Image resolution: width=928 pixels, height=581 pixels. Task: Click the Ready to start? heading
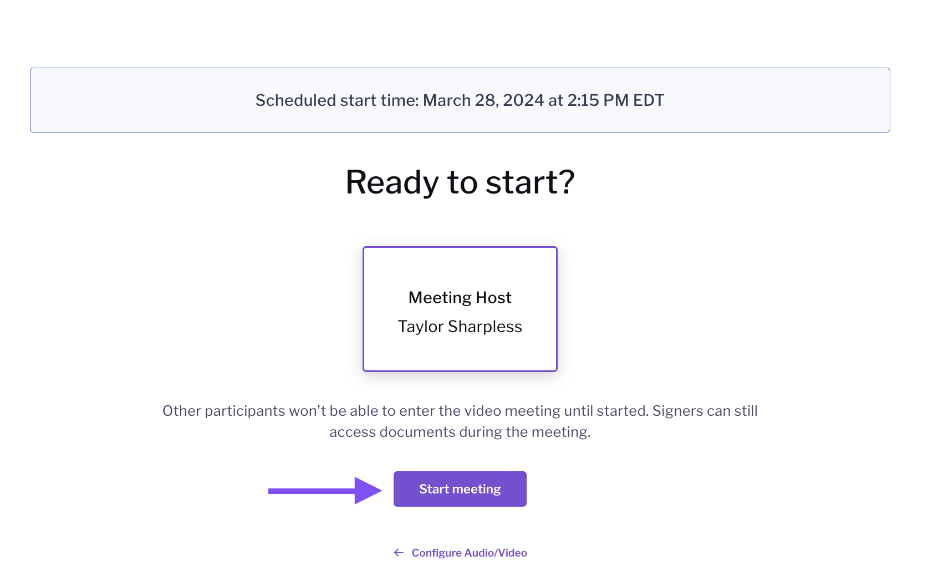[x=460, y=182]
